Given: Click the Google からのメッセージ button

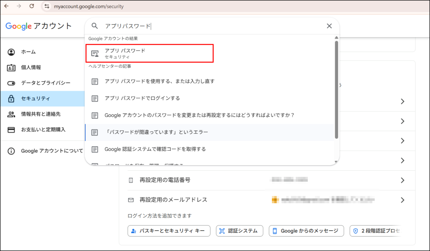Looking at the screenshot, I should (306, 231).
